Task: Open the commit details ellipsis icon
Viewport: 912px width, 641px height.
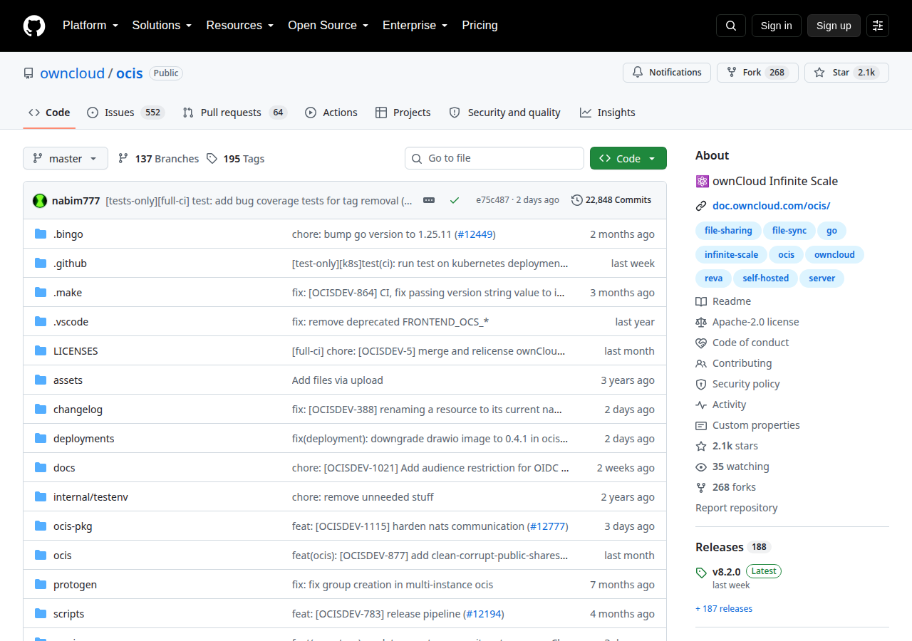Action: point(429,200)
